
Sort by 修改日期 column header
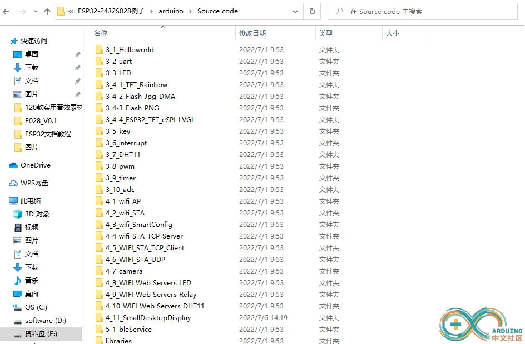pyautogui.click(x=252, y=33)
